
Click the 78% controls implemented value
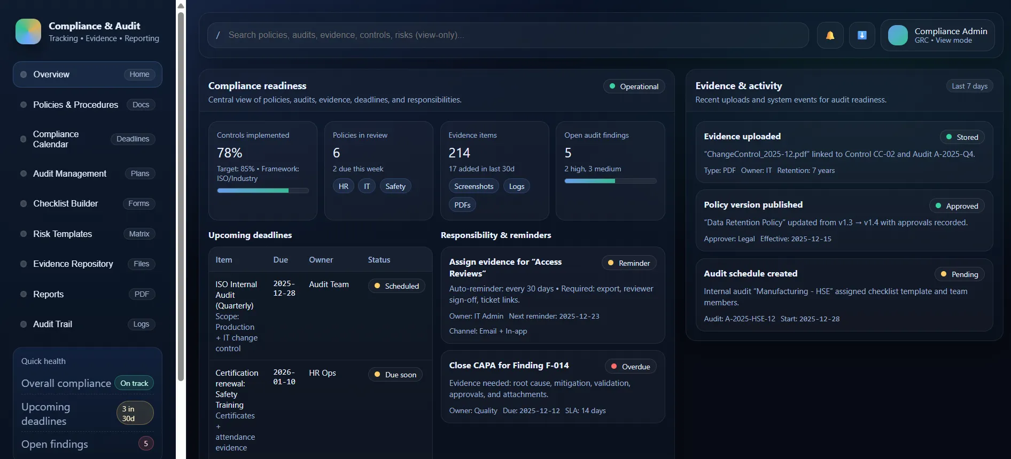[x=230, y=153]
